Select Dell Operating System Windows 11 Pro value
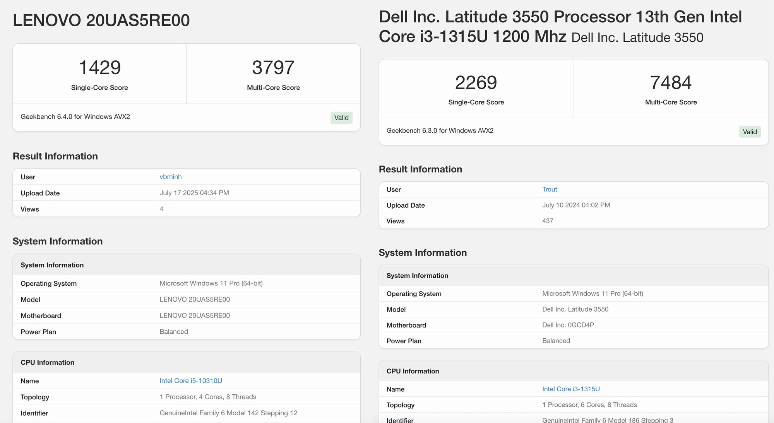Image resolution: width=774 pixels, height=423 pixels. (592, 293)
